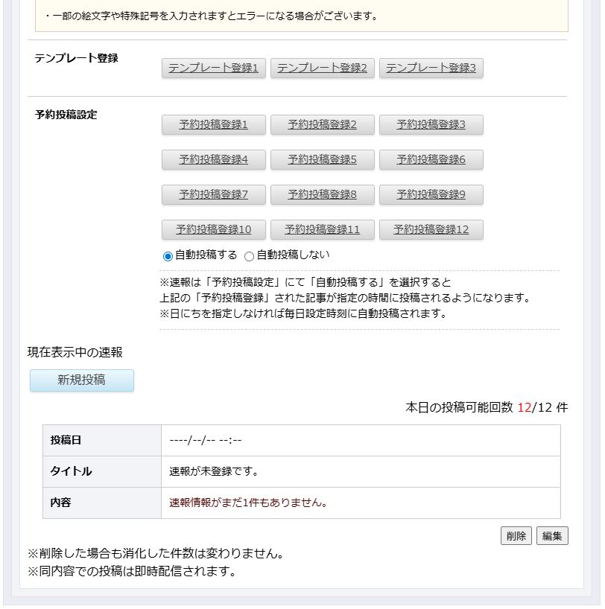Click the 削除 button

[516, 536]
